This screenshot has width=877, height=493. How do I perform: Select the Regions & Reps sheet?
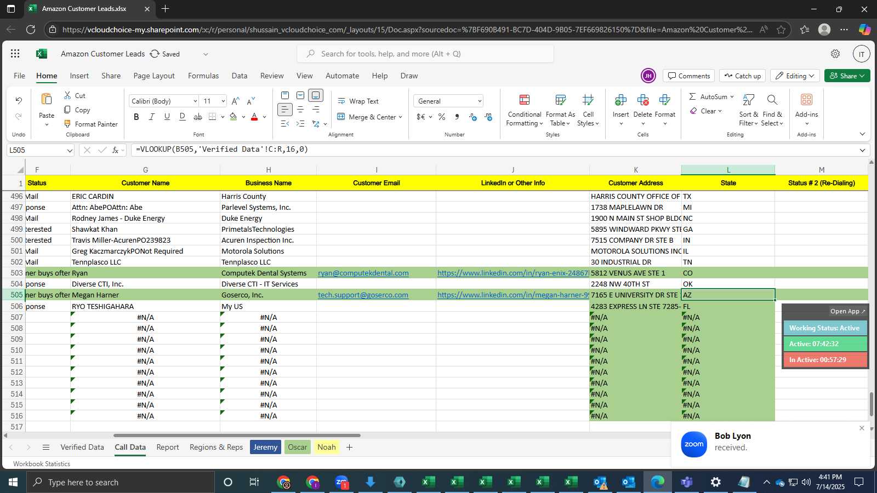tap(216, 447)
